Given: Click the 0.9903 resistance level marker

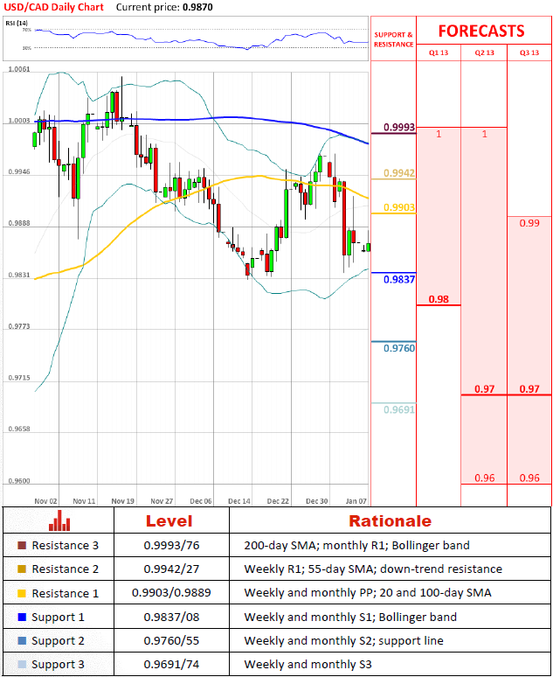Looking at the screenshot, I should [399, 207].
